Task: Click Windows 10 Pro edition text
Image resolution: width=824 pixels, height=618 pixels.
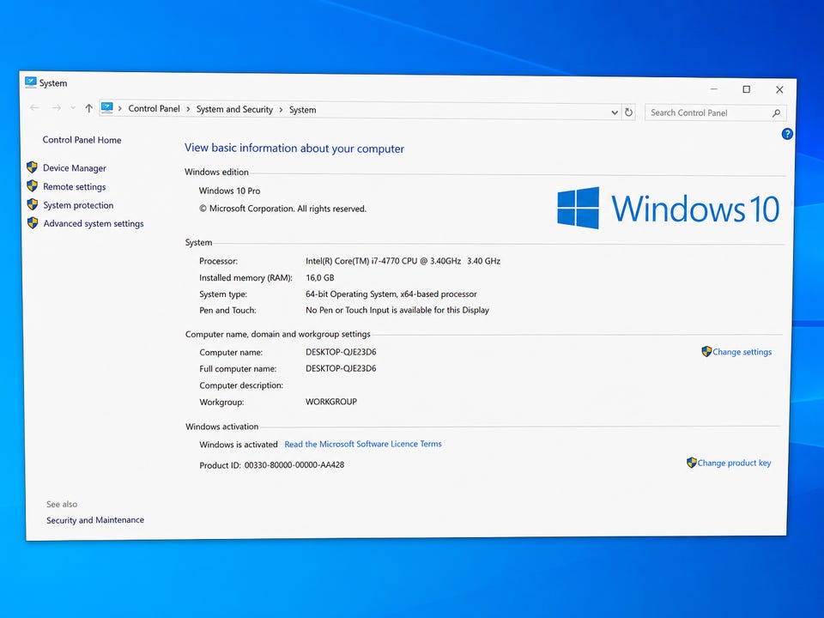Action: tap(230, 191)
